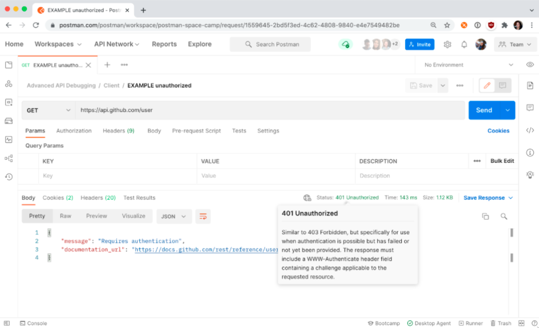539x328 pixels.
Task: Open the JSON format dropdown
Action: 174,216
